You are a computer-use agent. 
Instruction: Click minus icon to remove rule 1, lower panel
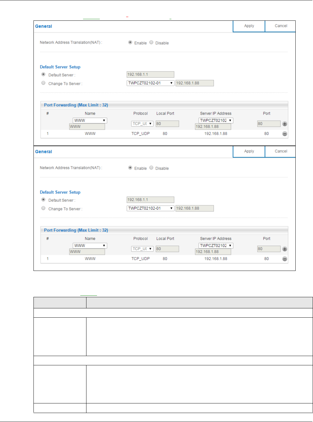285,259
